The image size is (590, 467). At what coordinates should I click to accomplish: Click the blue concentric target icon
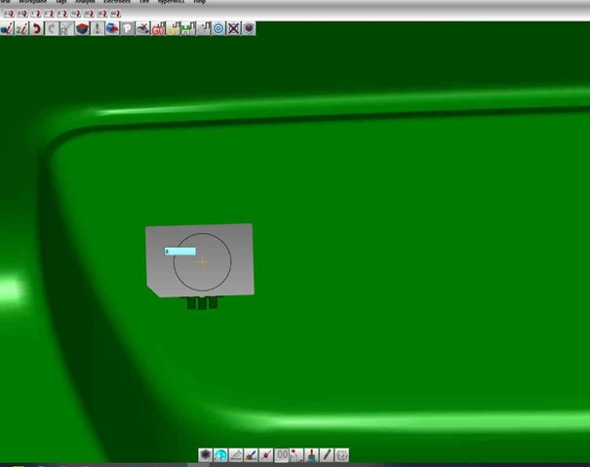coord(218,29)
